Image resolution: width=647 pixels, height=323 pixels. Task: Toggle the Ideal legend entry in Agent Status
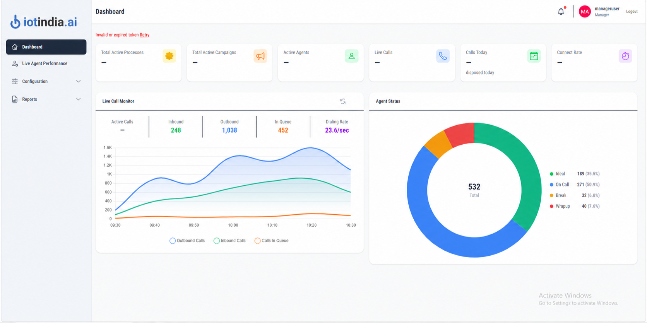pyautogui.click(x=575, y=174)
